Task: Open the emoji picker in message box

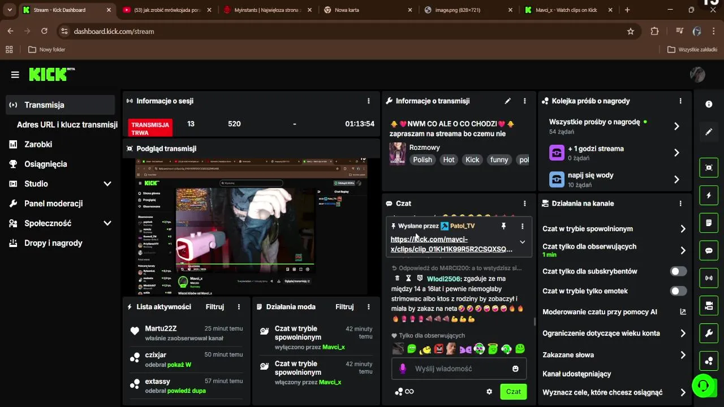Action: pyautogui.click(x=515, y=369)
